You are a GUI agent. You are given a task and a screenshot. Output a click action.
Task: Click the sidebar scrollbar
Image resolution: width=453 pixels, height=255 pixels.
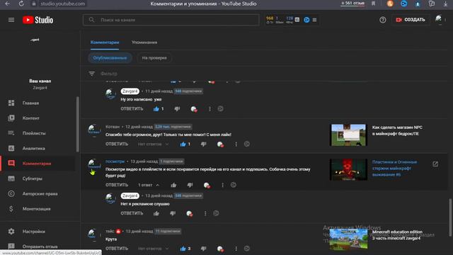click(77, 125)
